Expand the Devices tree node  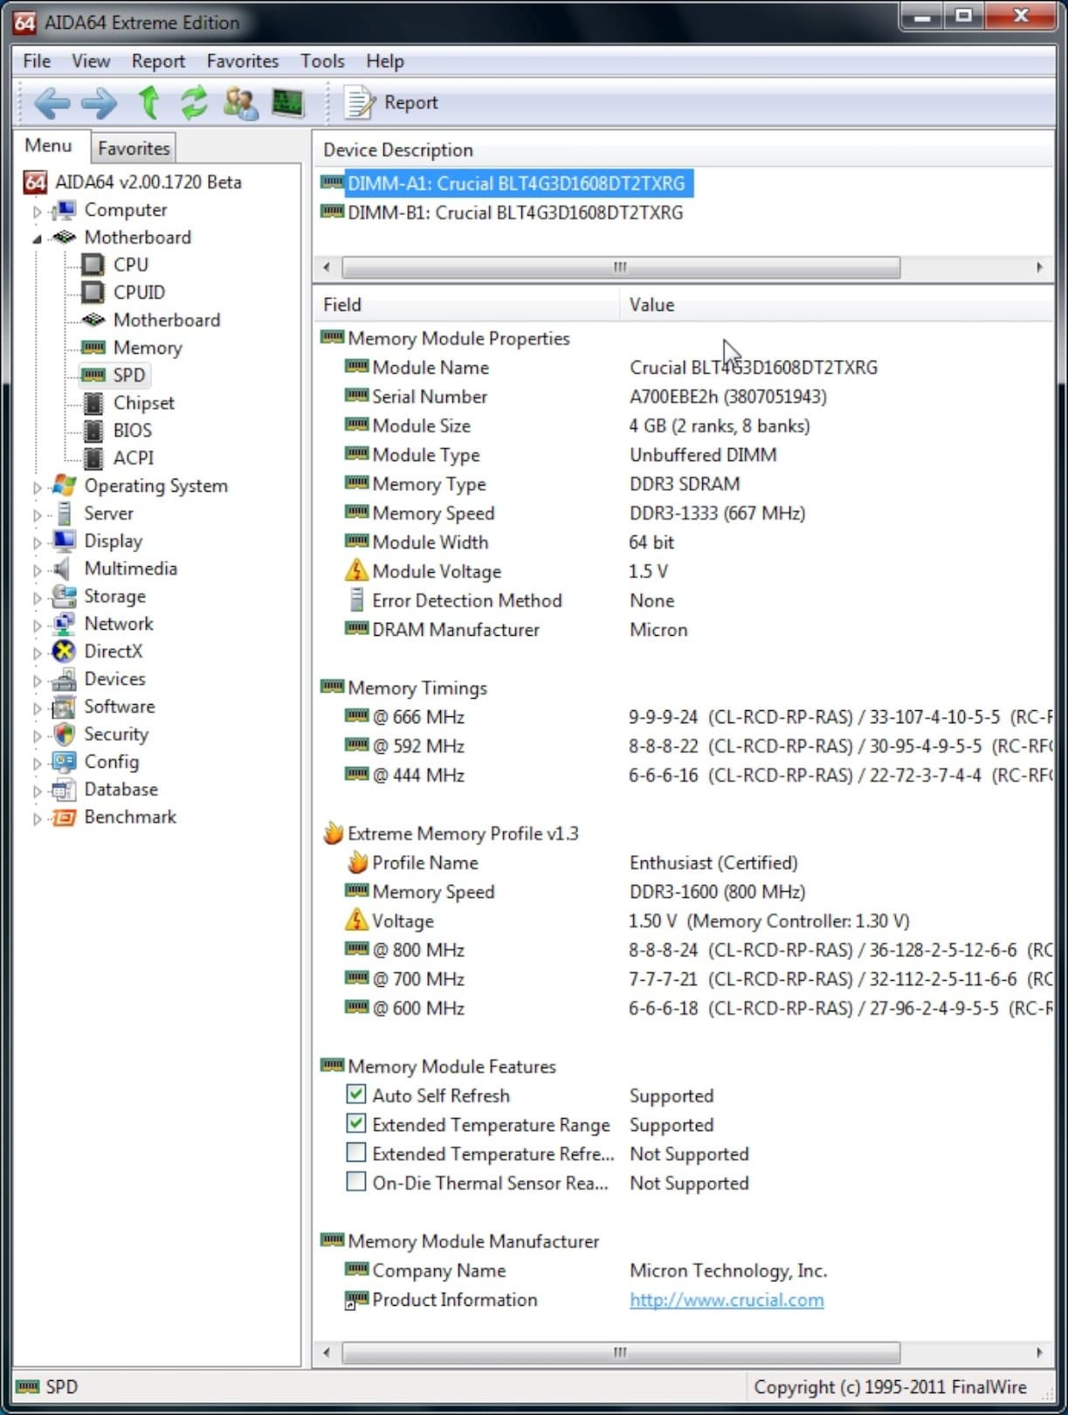pyautogui.click(x=37, y=680)
